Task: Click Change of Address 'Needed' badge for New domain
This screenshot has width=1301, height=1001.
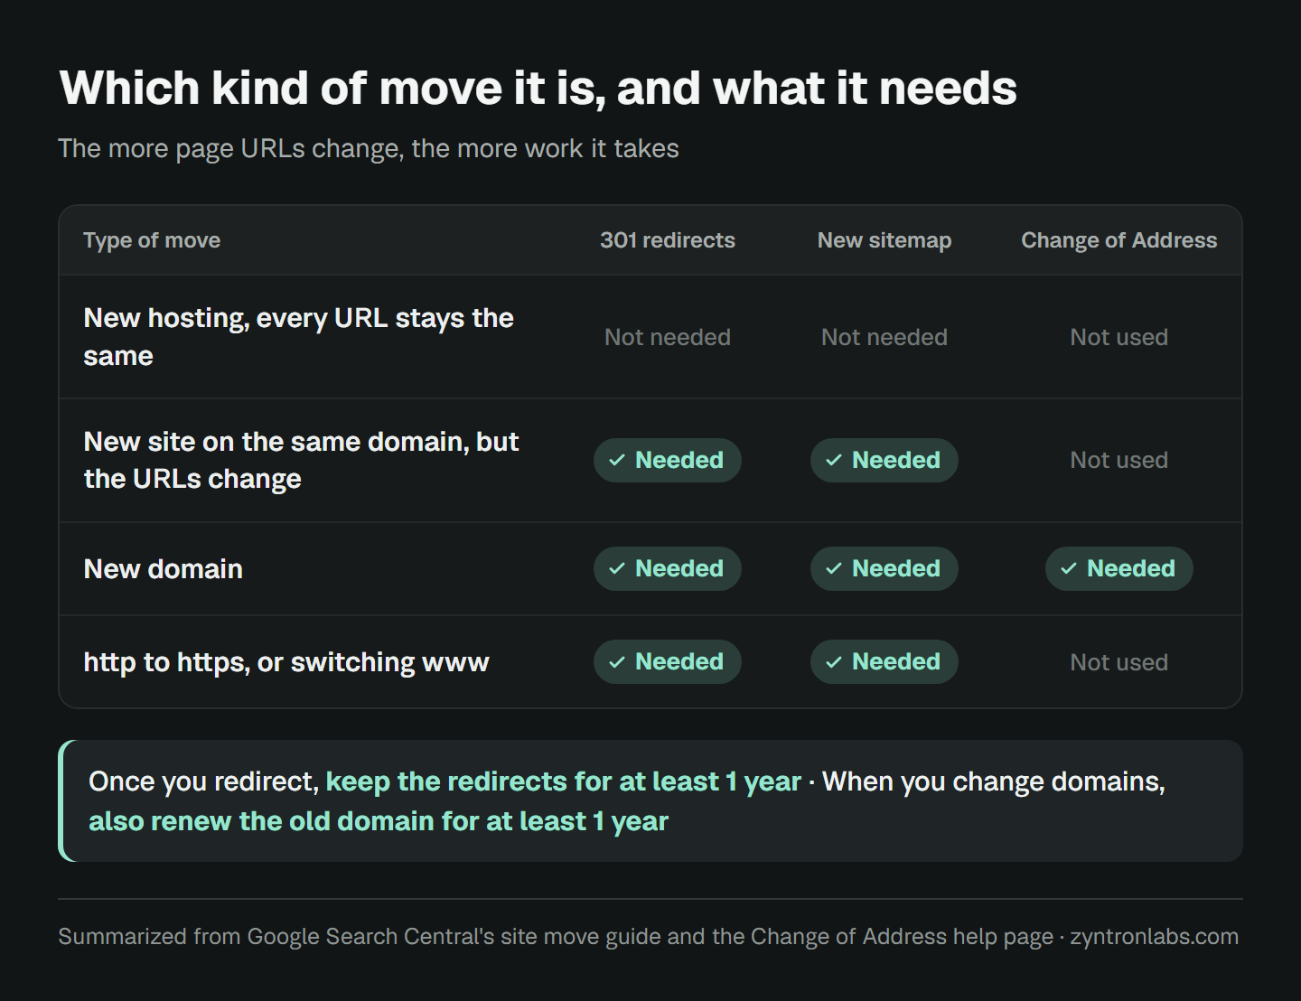Action: tap(1119, 569)
